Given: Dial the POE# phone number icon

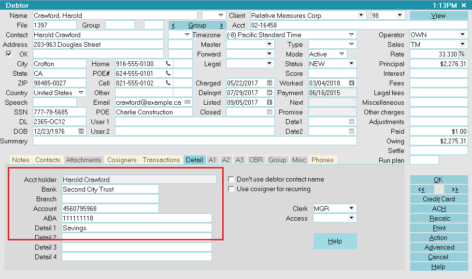Looking at the screenshot, I should click(168, 73).
